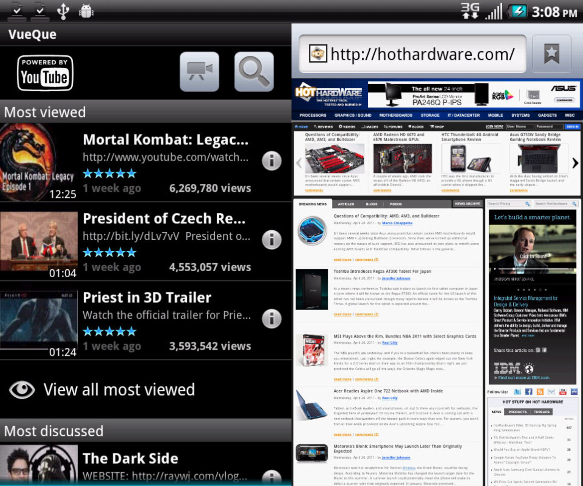The image size is (583, 486).
Task: Switch to Videos tab in news section
Action: 396,204
